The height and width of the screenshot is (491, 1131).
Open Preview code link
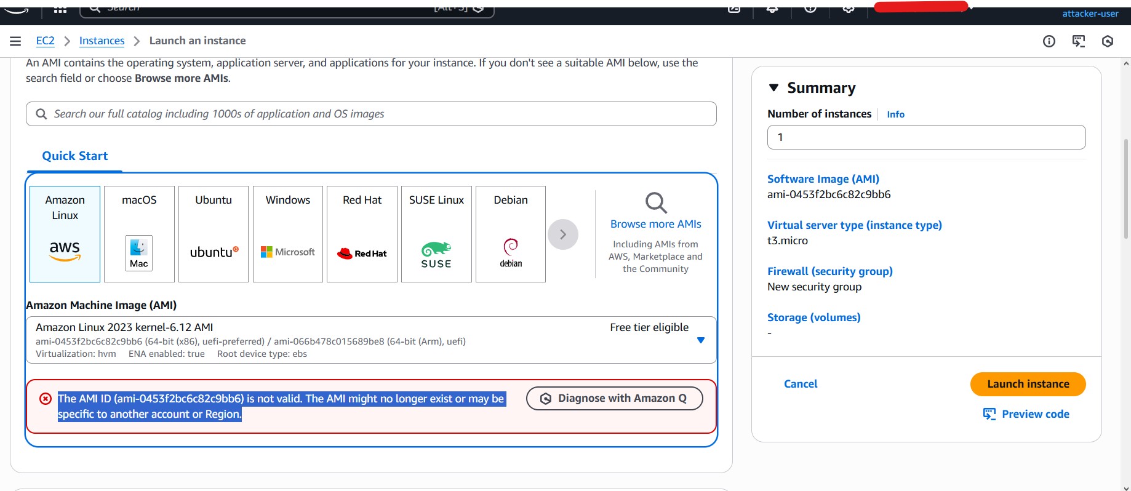pyautogui.click(x=1036, y=414)
